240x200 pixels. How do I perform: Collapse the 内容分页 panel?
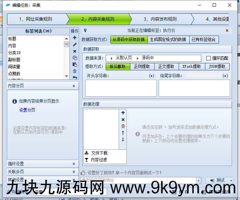pos(74,86)
